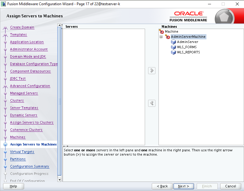The height and width of the screenshot is (191, 244).
Task: Open Coherence Clusters step
Action: point(26,130)
